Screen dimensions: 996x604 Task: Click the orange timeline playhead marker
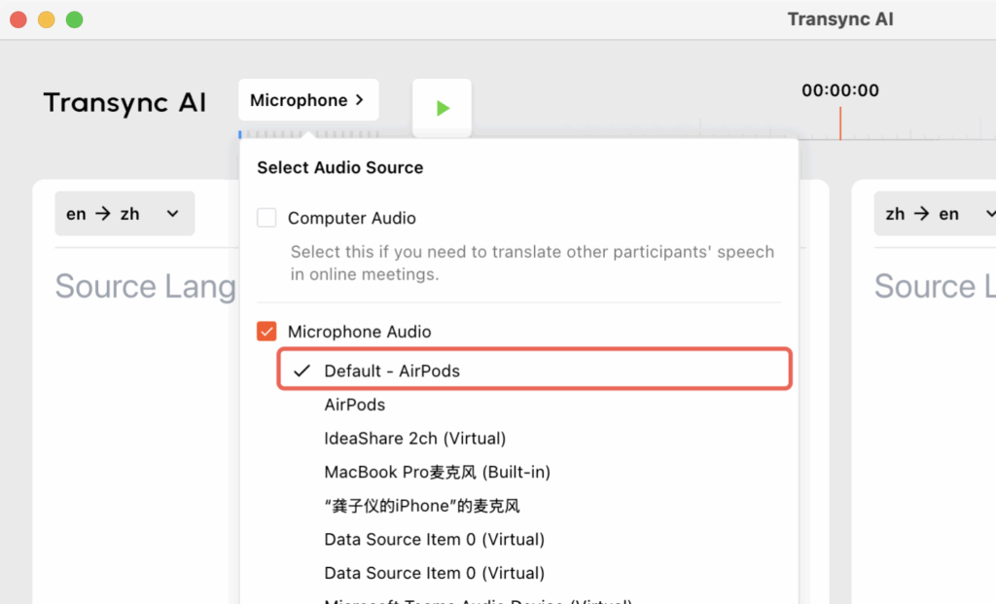840,124
